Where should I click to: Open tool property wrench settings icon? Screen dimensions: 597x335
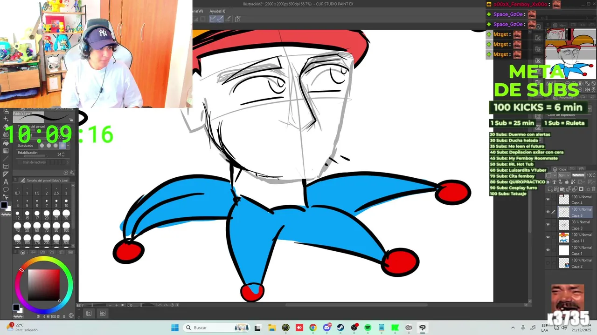[x=72, y=173]
